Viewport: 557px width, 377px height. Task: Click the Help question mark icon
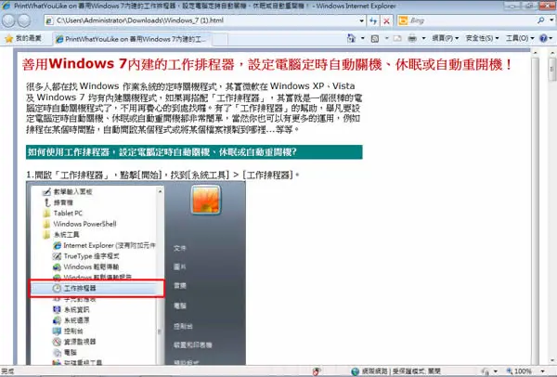[543, 38]
